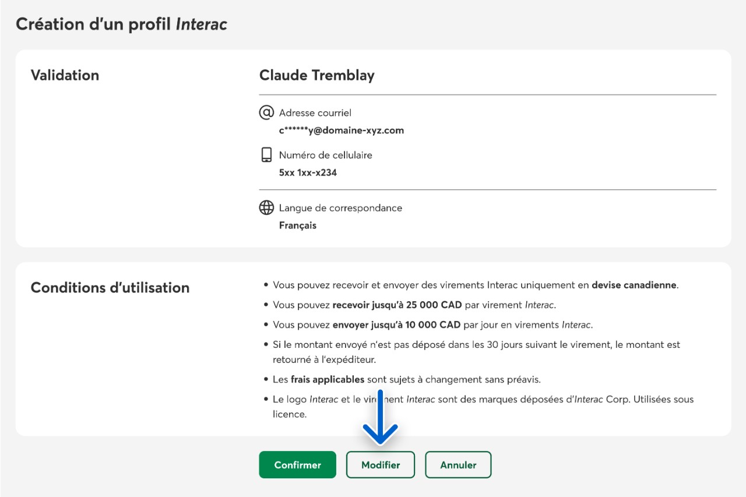Select the masked phone number 5xx 1xx-x234
Screen dimensions: 746x497
pyautogui.click(x=308, y=172)
